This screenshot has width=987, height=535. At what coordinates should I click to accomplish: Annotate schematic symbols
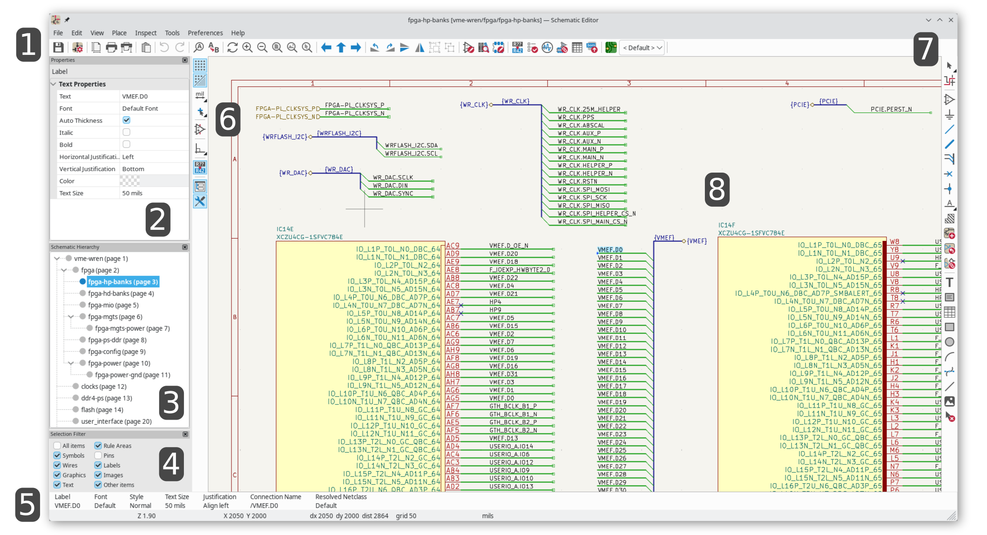[x=517, y=47]
